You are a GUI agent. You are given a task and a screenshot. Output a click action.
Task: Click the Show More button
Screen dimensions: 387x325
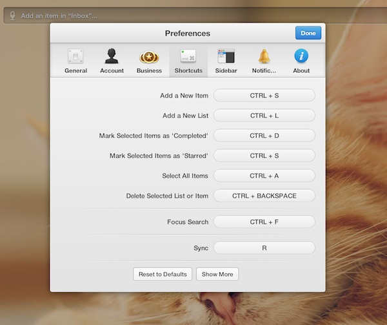(217, 274)
